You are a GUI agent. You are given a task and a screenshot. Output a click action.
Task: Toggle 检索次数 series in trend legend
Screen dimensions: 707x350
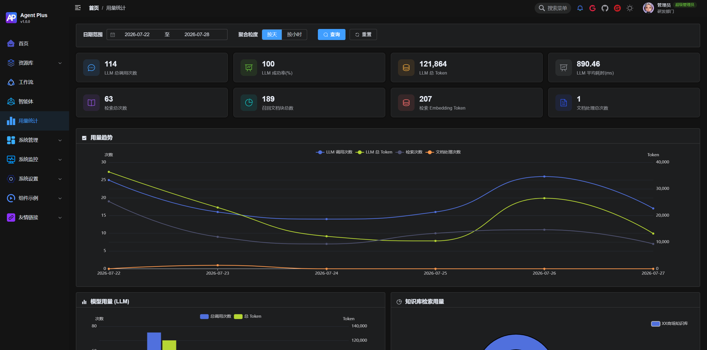(x=409, y=152)
